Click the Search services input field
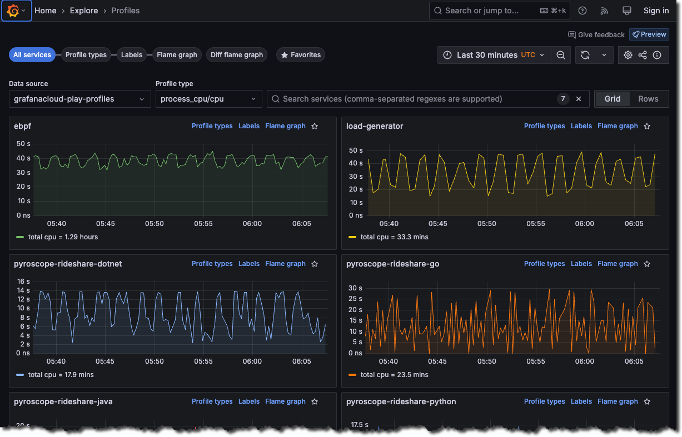 pos(411,99)
